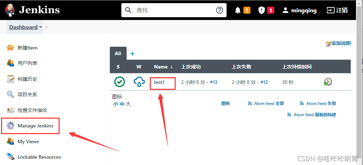Screen dimensions: 363x165
Task: Click the user avatar icon
Action: tap(286, 10)
